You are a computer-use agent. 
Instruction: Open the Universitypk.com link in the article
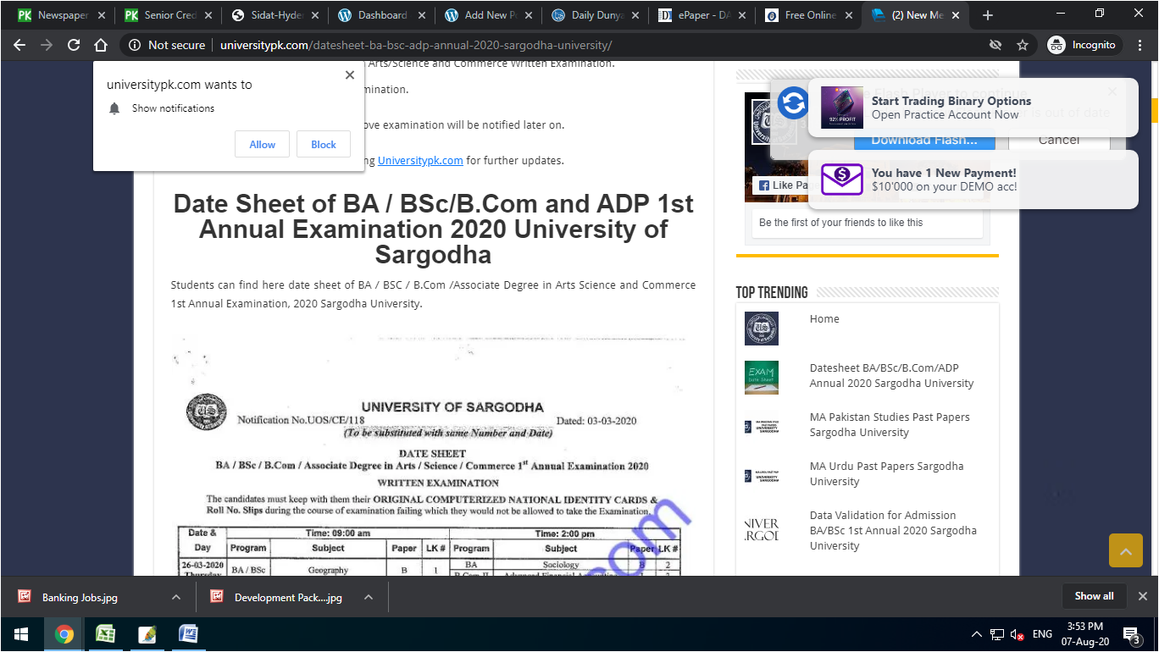click(x=420, y=160)
